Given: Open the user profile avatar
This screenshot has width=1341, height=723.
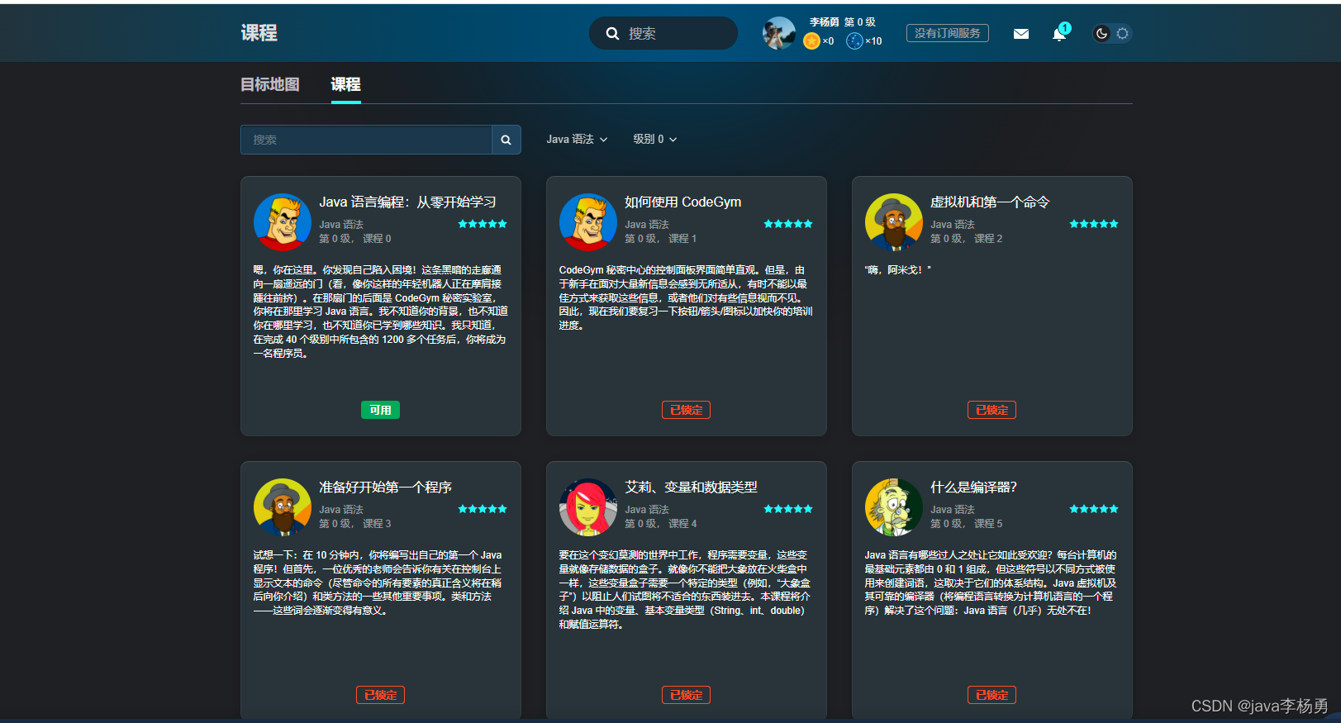Looking at the screenshot, I should (x=778, y=33).
